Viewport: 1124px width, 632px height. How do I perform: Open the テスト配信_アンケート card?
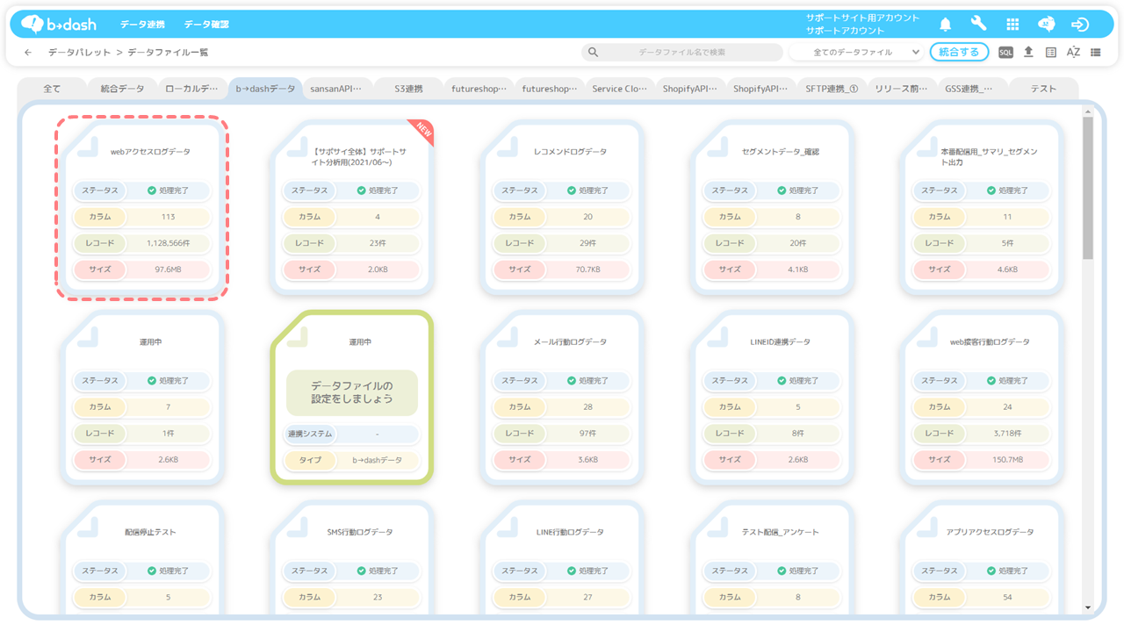[x=773, y=559]
